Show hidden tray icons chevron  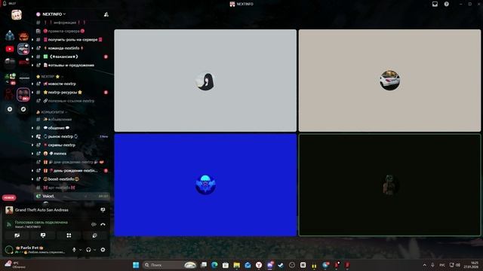tap(424, 265)
